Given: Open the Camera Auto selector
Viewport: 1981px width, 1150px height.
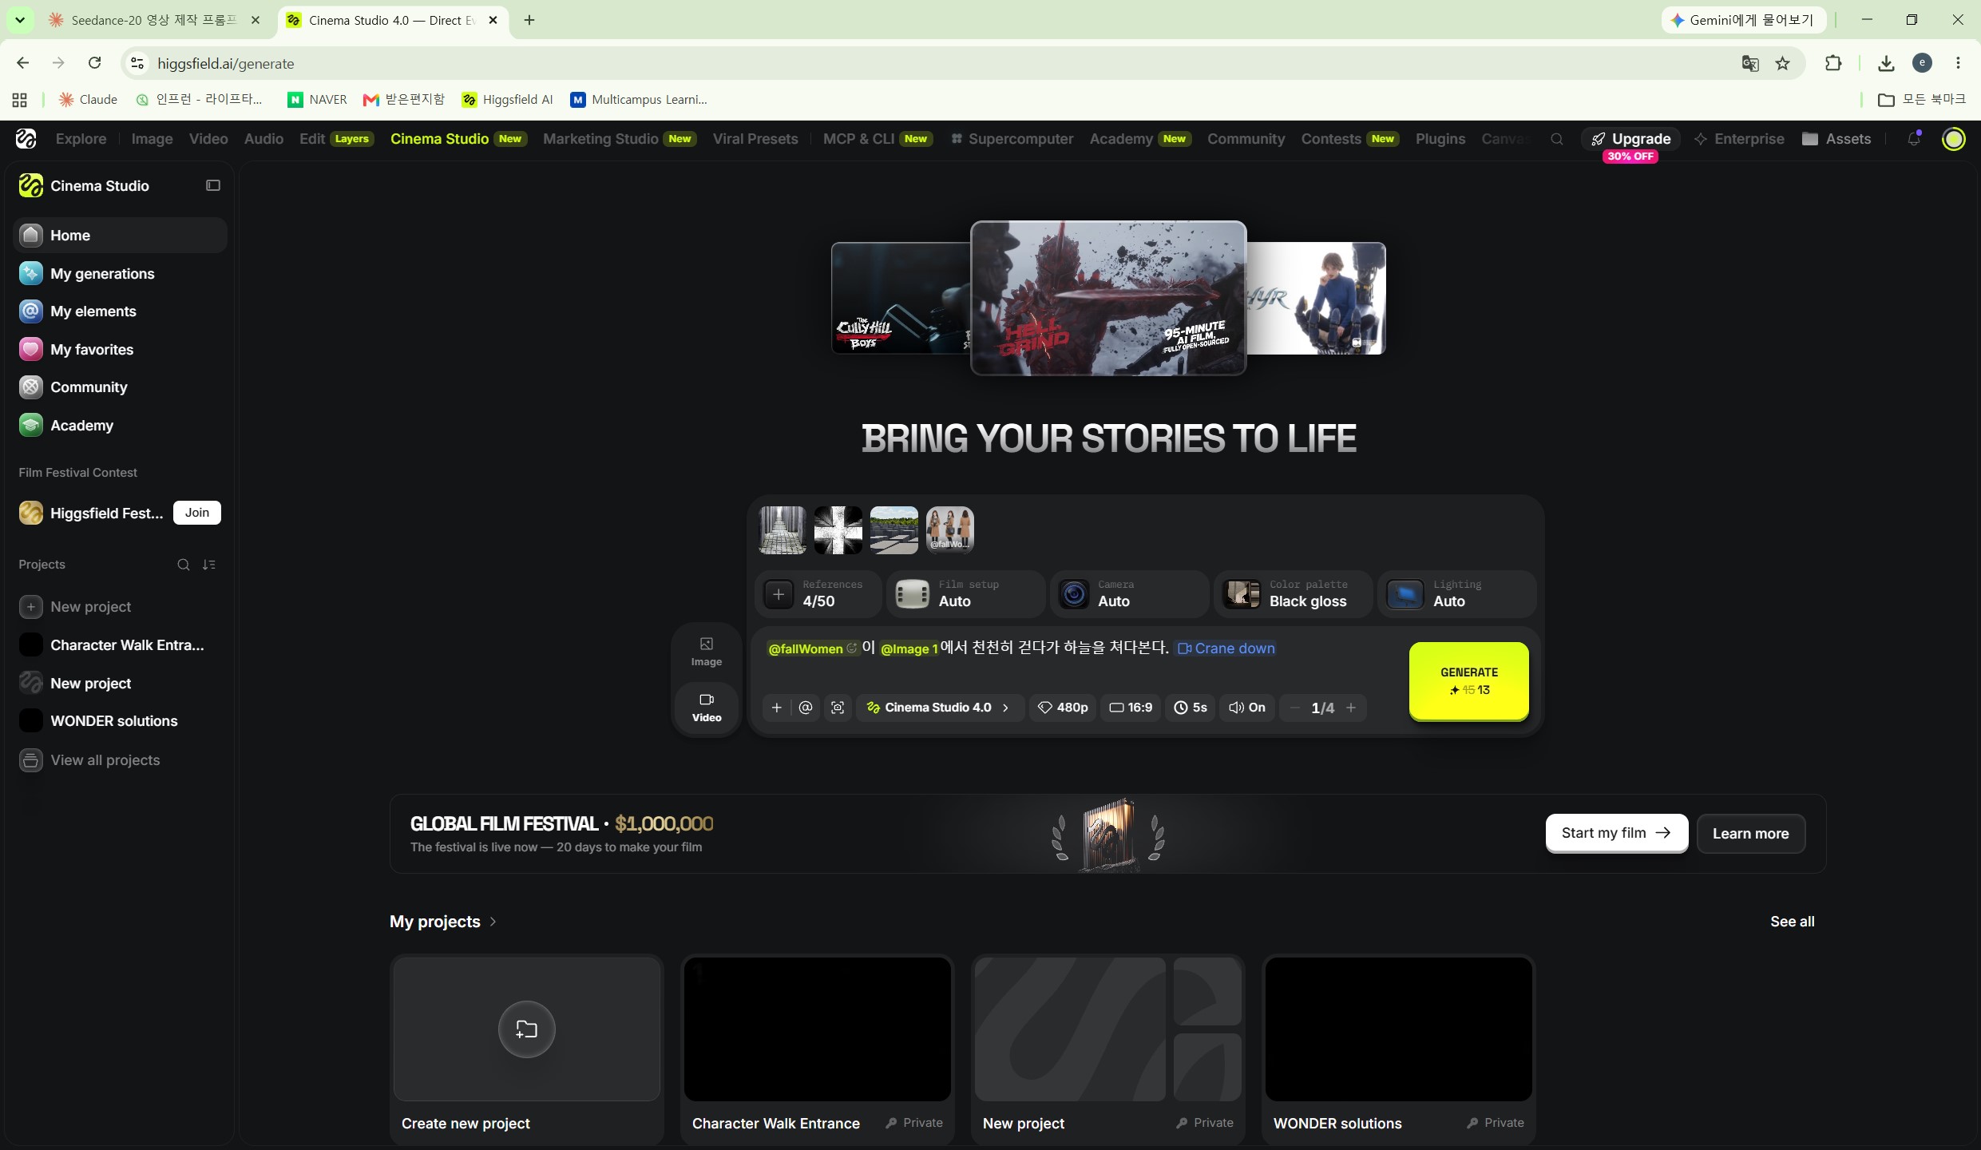Looking at the screenshot, I should [1129, 593].
